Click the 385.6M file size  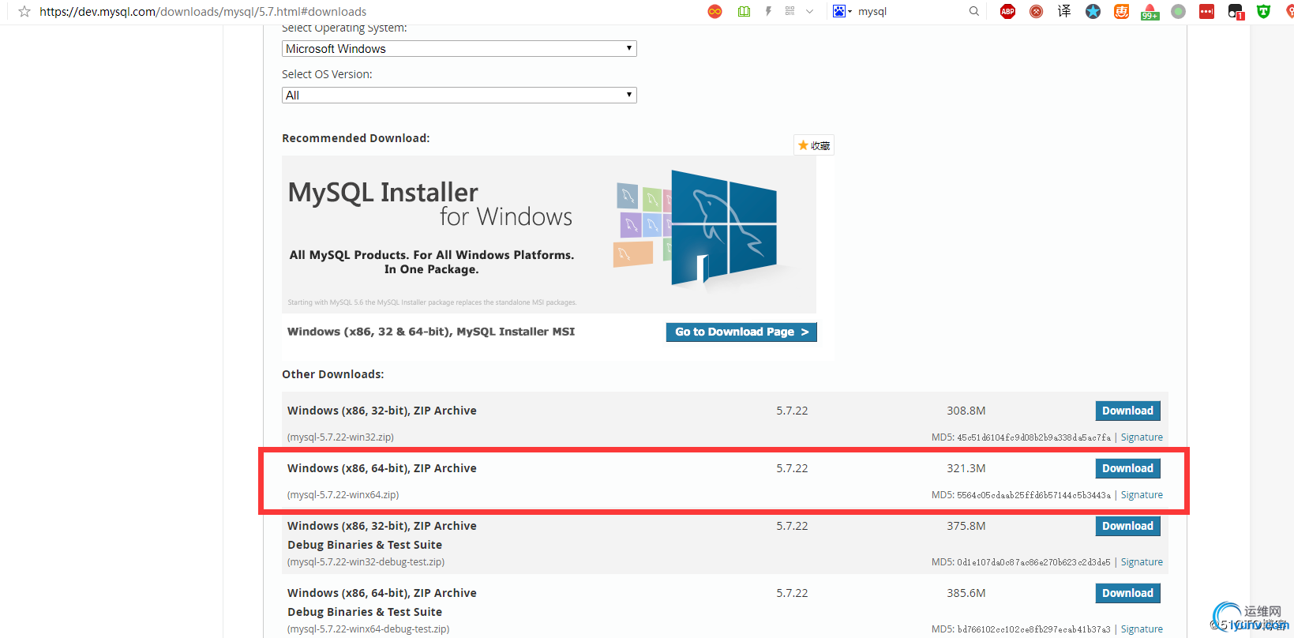pyautogui.click(x=966, y=593)
